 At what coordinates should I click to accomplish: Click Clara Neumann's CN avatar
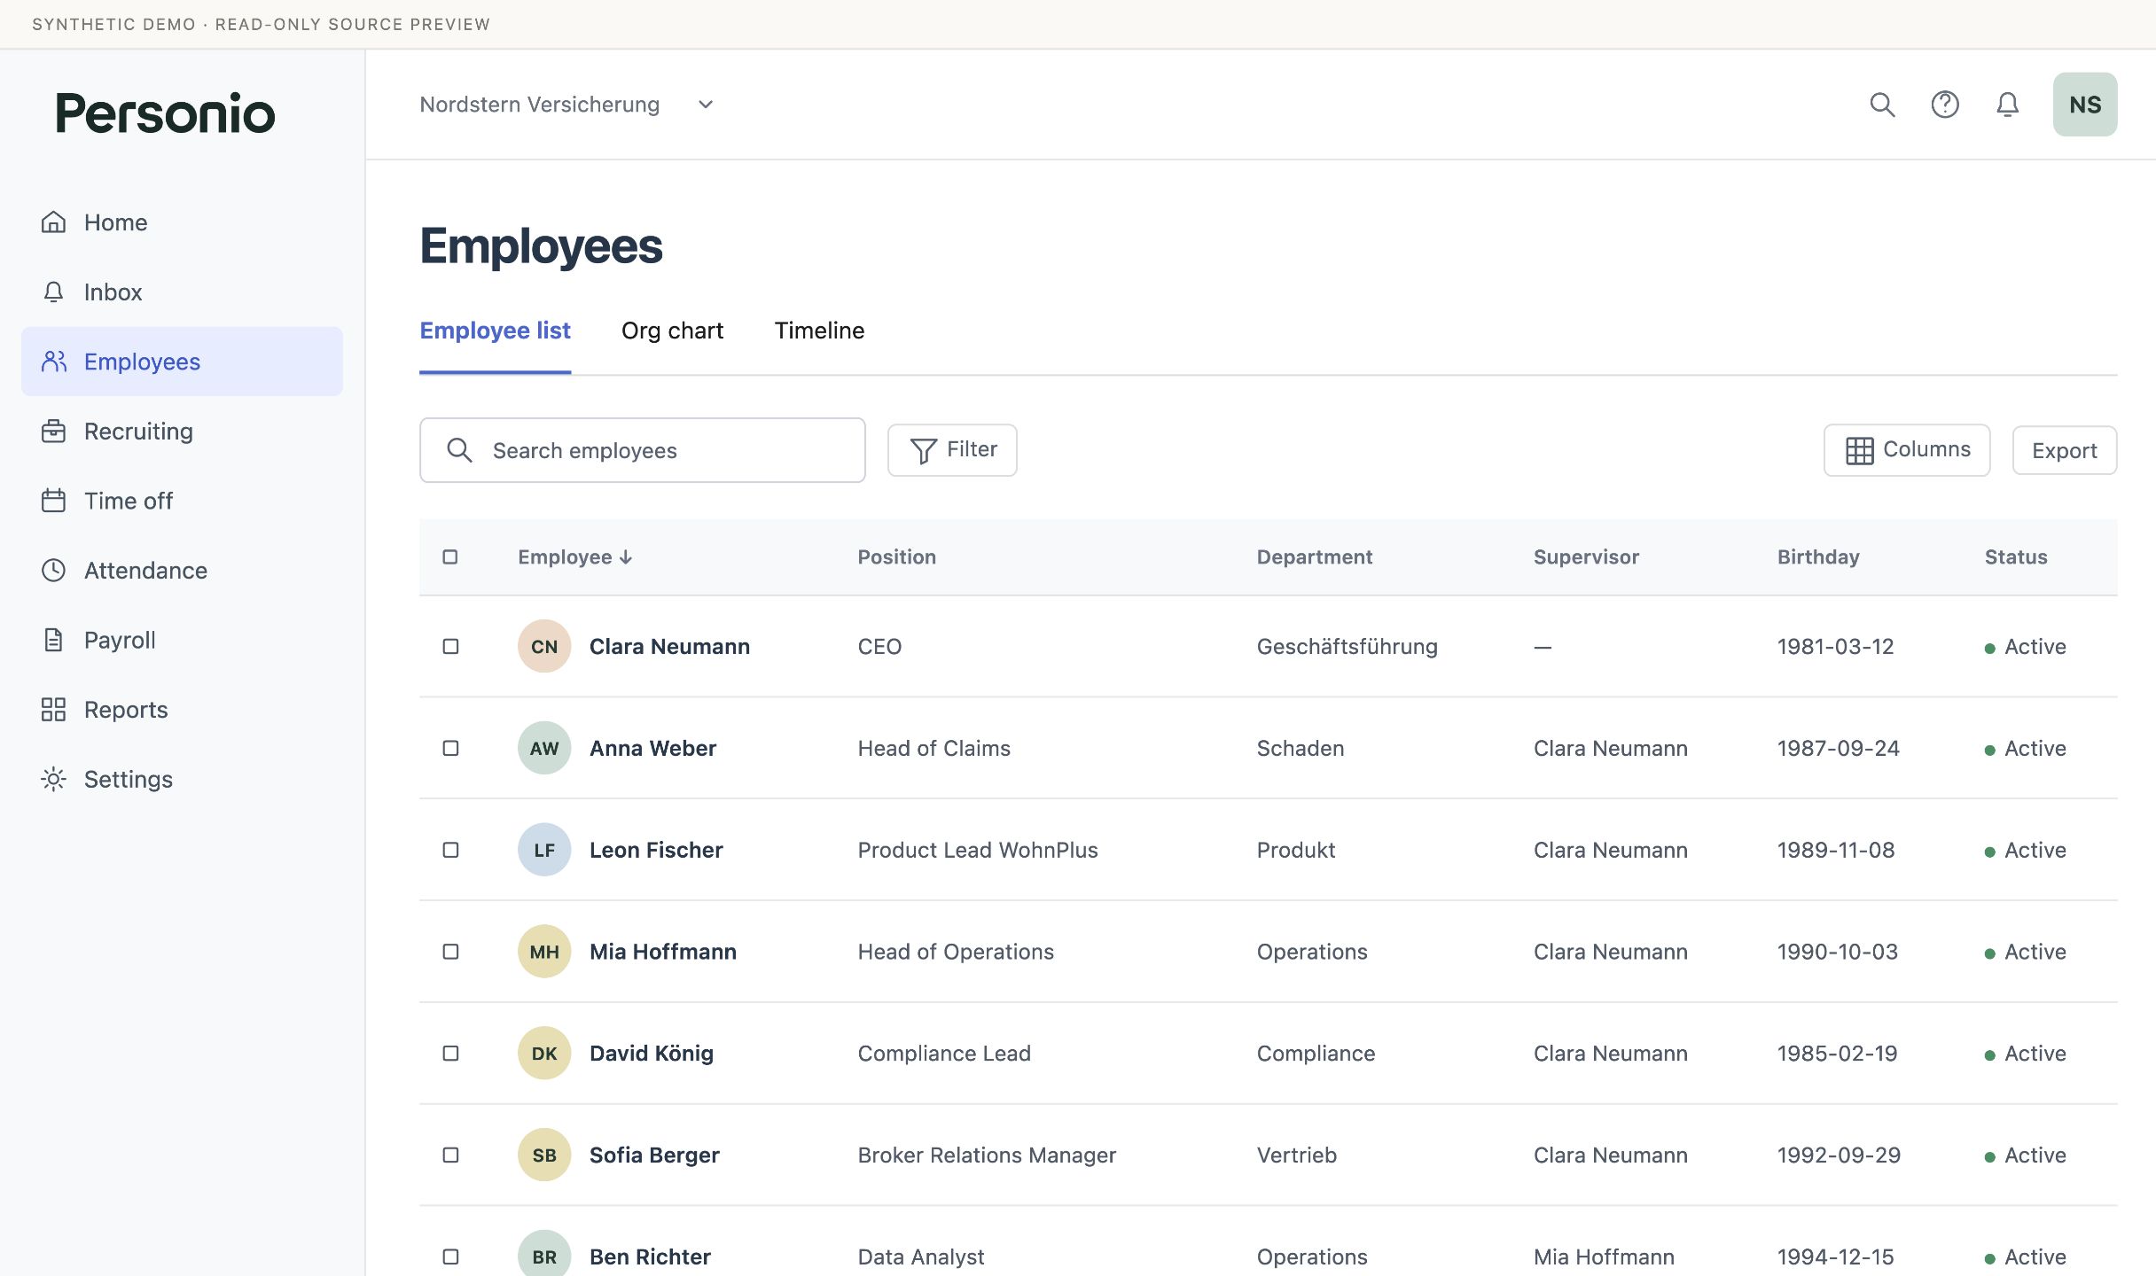pyautogui.click(x=544, y=646)
